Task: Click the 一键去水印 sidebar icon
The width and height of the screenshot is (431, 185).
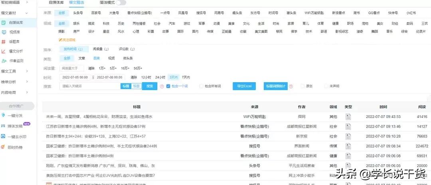Action: [3, 136]
